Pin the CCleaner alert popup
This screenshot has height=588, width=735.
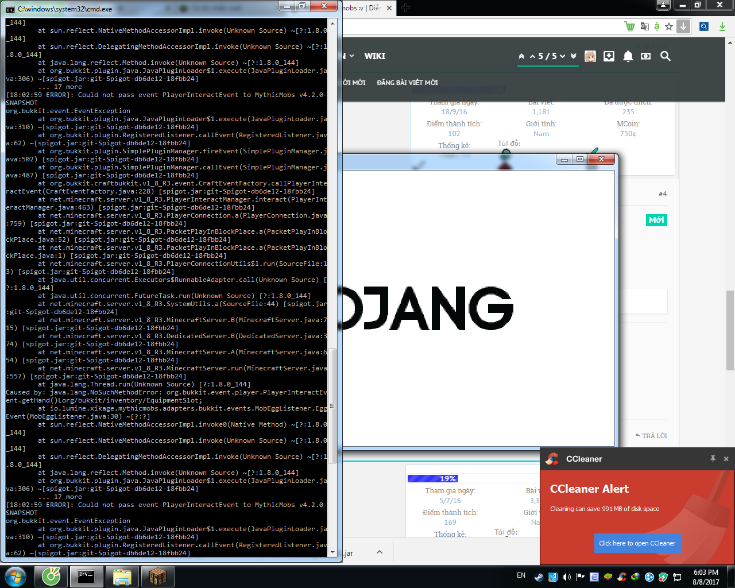point(713,459)
